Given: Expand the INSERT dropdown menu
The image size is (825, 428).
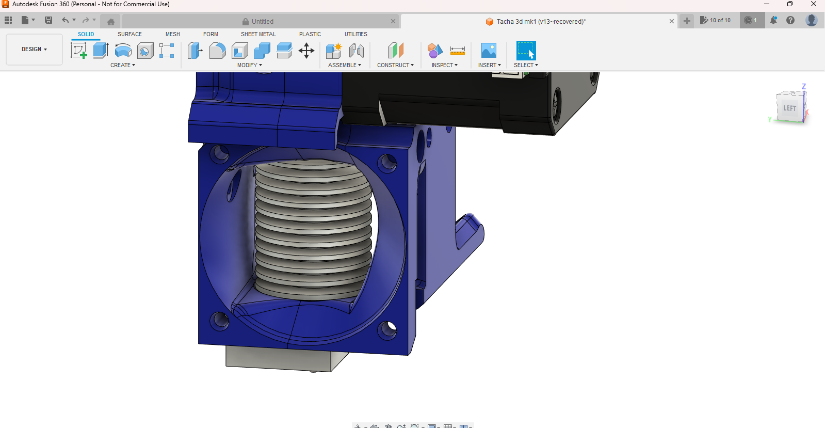Looking at the screenshot, I should 490,65.
